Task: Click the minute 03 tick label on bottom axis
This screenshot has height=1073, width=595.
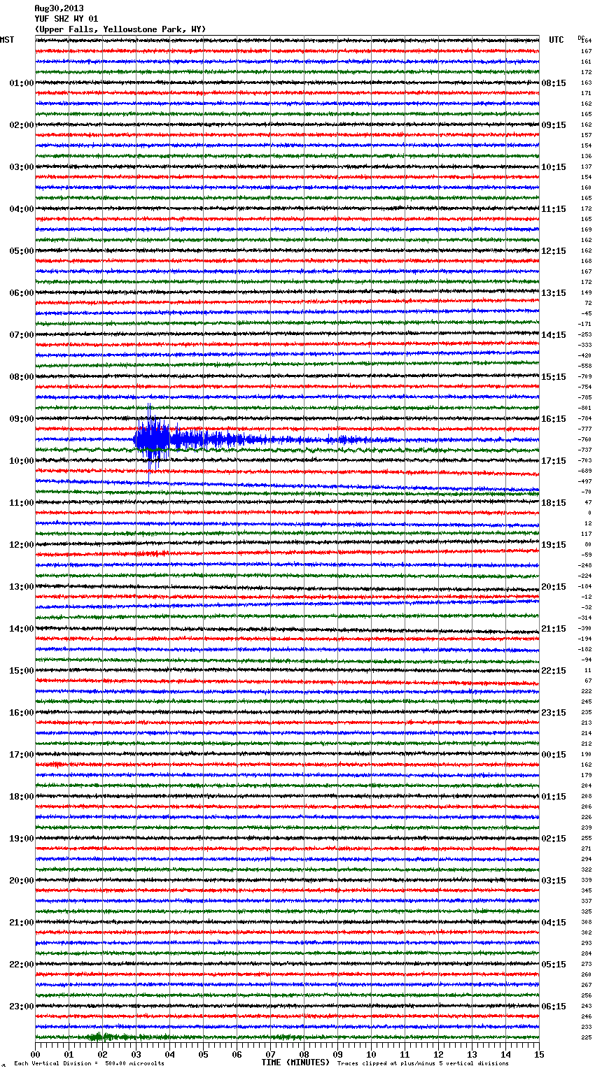Action: (136, 1054)
